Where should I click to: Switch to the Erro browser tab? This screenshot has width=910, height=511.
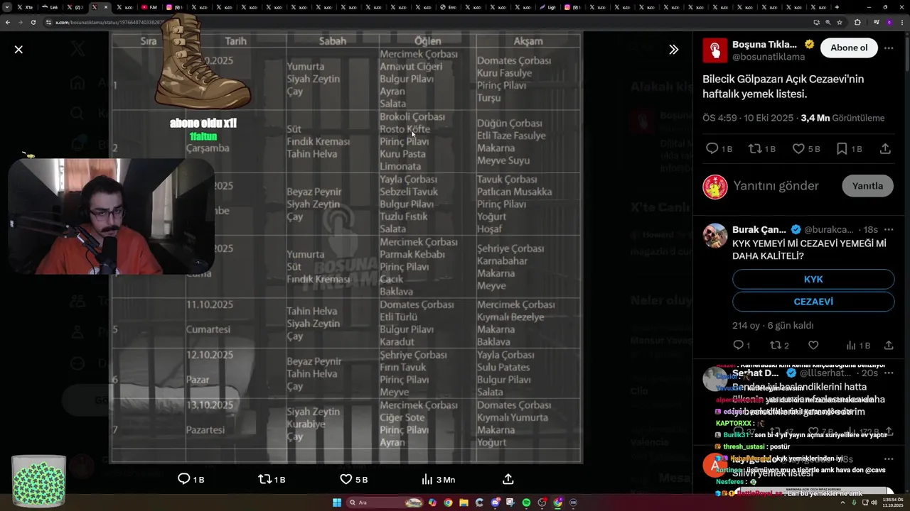448,7
